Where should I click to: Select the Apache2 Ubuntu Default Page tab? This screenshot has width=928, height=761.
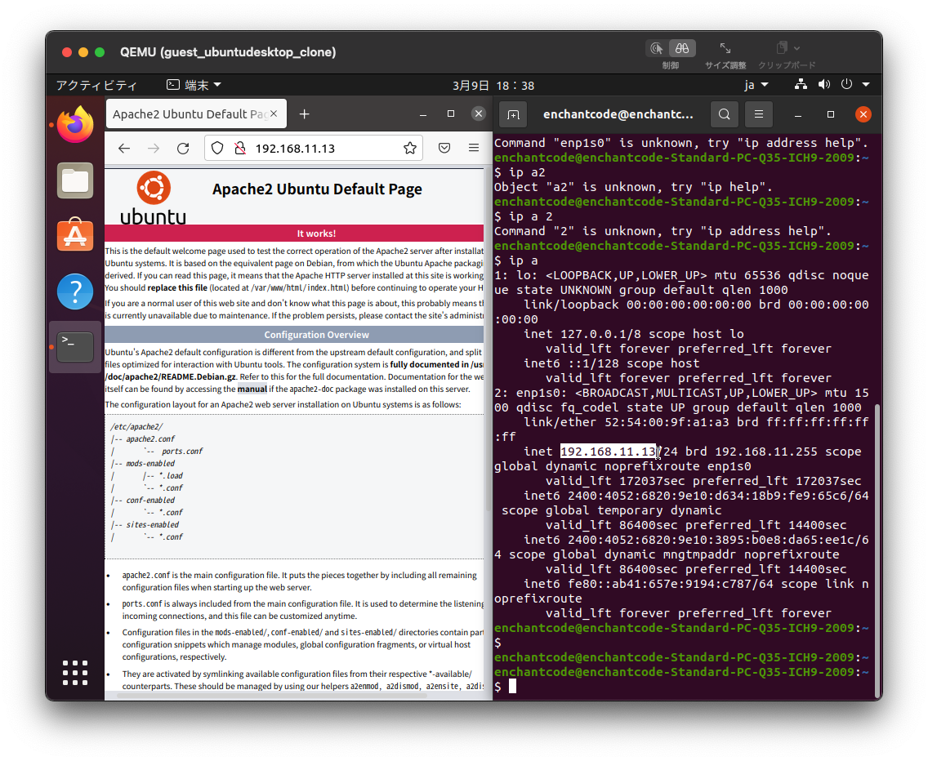196,114
